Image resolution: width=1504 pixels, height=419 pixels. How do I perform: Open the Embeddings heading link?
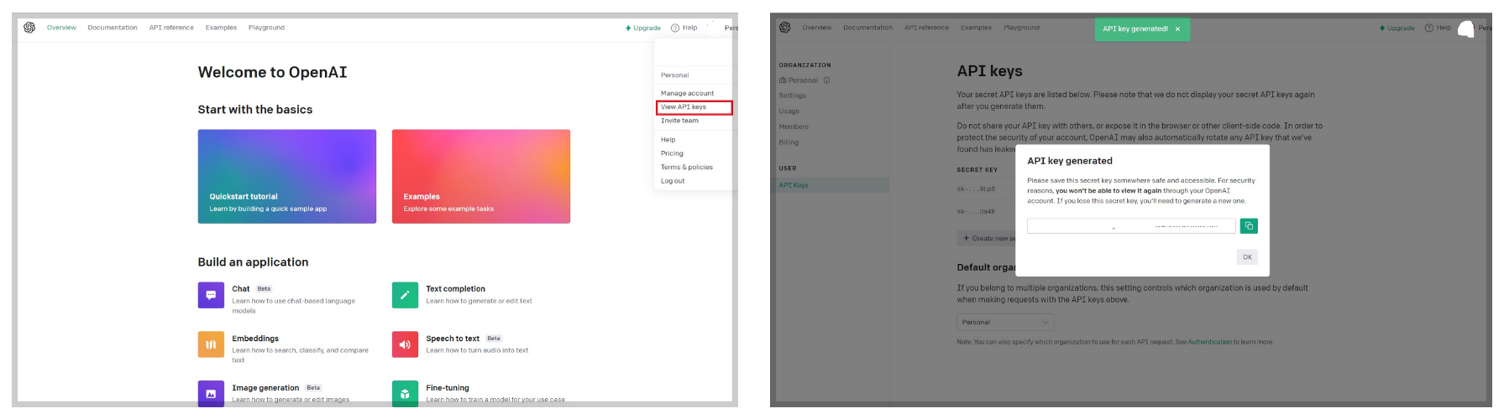click(255, 339)
